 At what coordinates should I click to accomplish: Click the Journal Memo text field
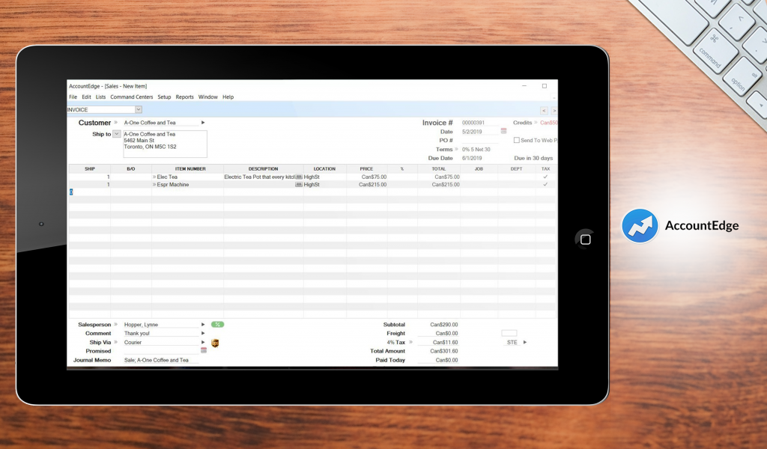click(x=157, y=360)
